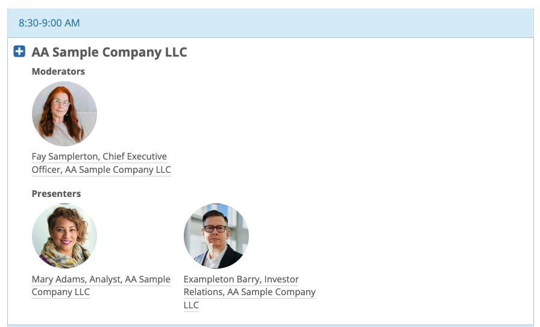Open moderator Fay Samplerton's profile photo
Screen dimensions: 540x327
[64, 114]
